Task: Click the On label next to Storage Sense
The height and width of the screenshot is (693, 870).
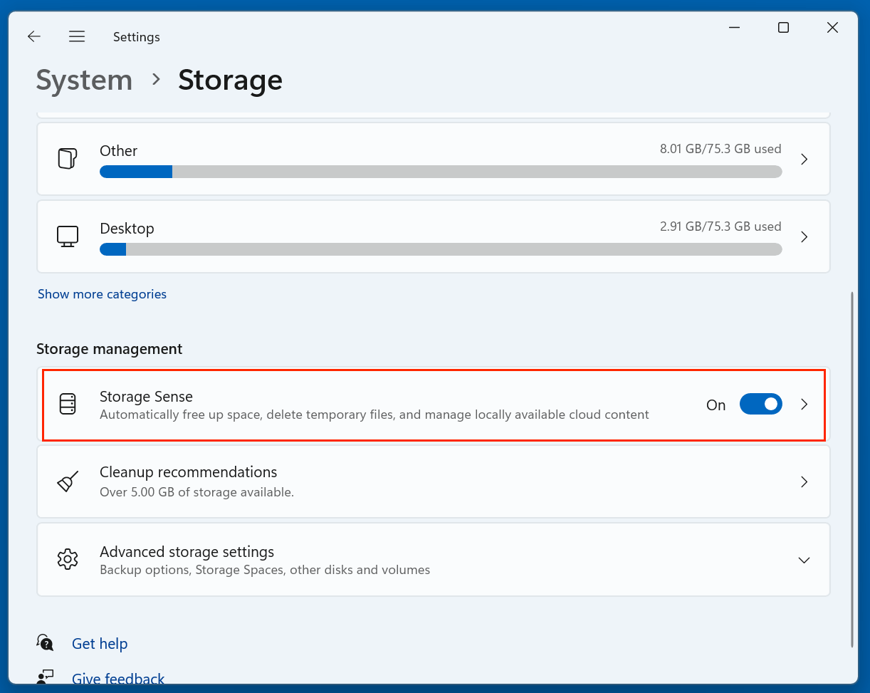Action: [716, 405]
